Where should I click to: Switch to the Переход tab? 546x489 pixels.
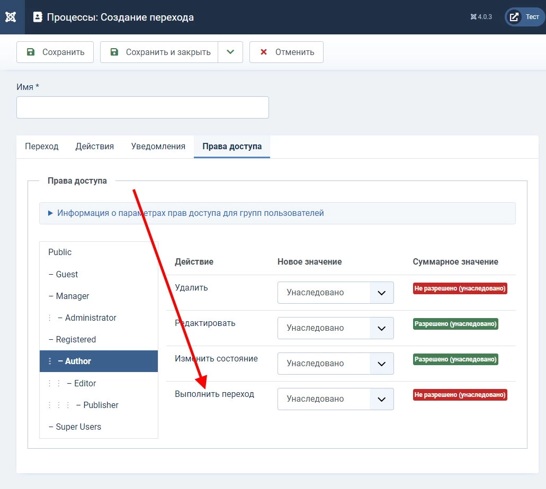pyautogui.click(x=42, y=146)
